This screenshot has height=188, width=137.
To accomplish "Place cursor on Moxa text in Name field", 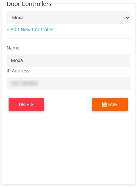I will [x=17, y=60].
